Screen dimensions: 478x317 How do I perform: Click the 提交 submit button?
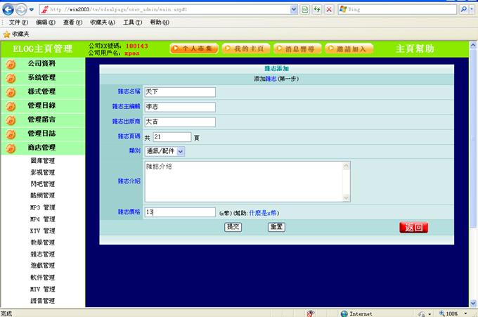pos(233,227)
